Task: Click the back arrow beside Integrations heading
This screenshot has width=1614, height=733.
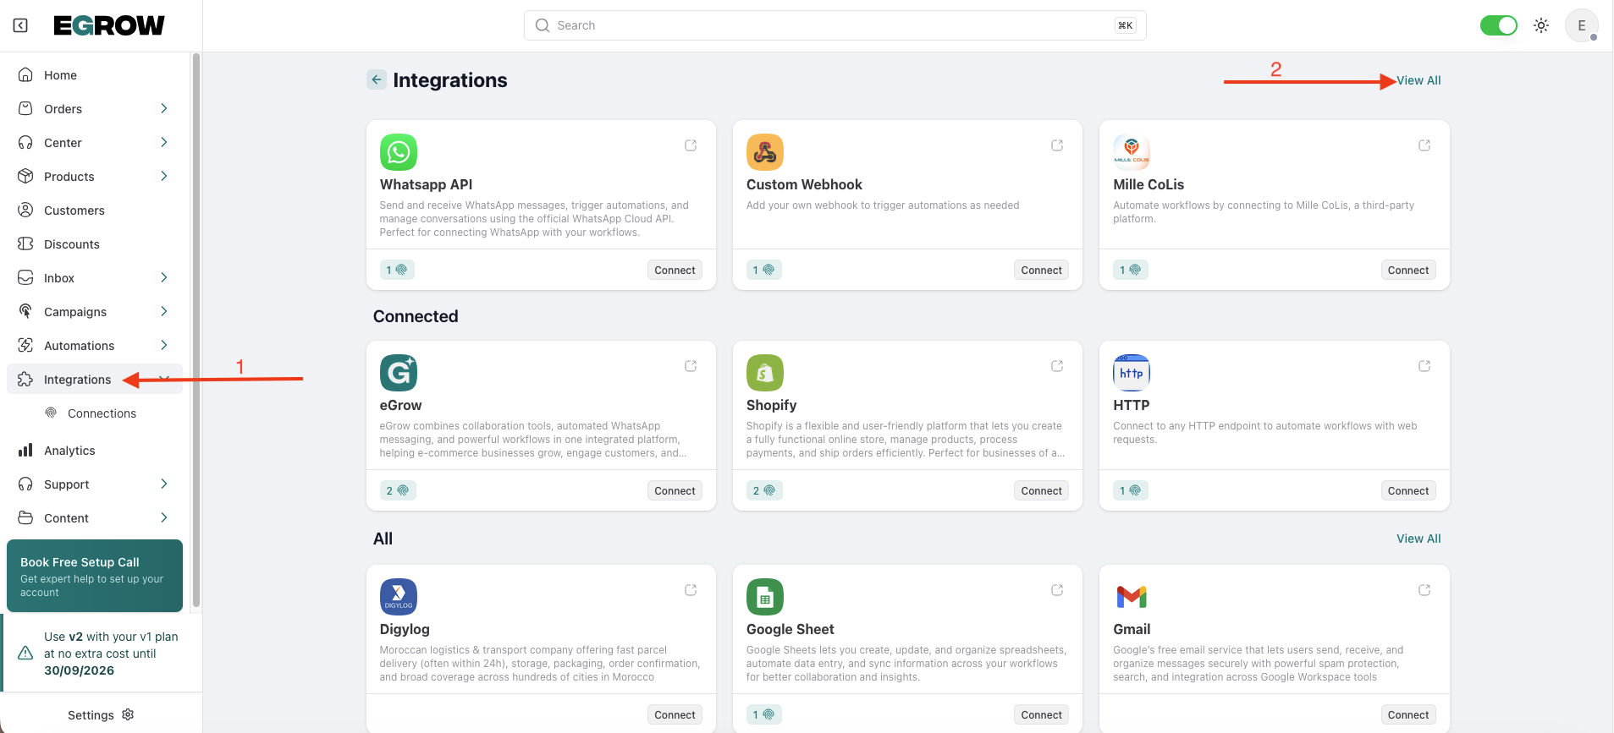Action: 377,80
